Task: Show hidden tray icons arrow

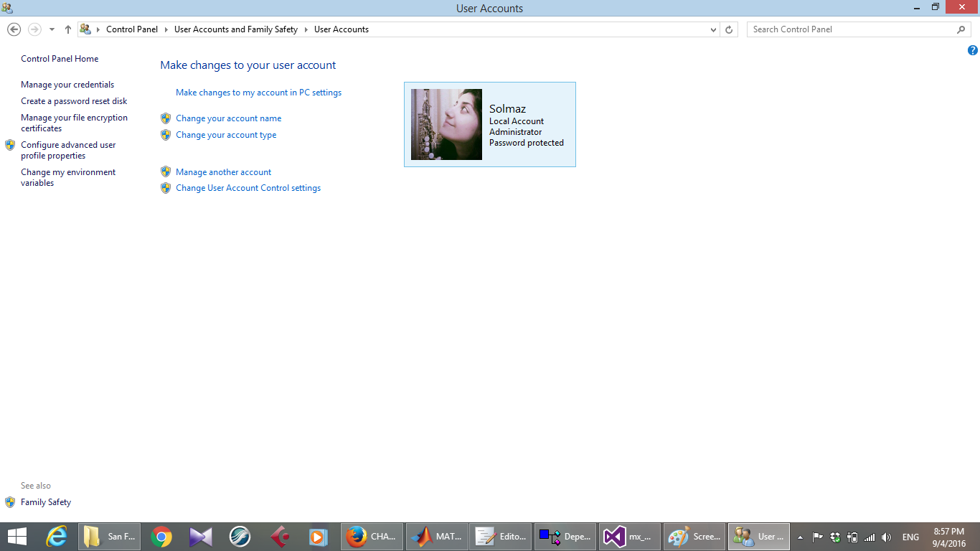Action: point(801,537)
